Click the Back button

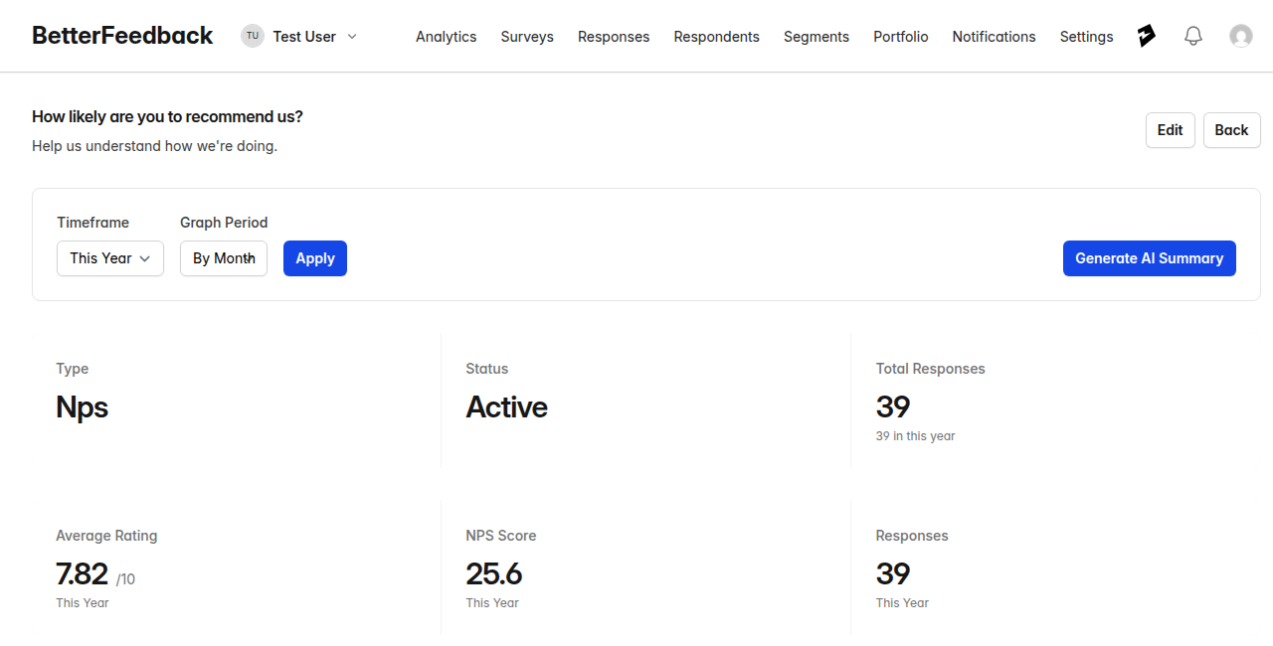pos(1231,130)
